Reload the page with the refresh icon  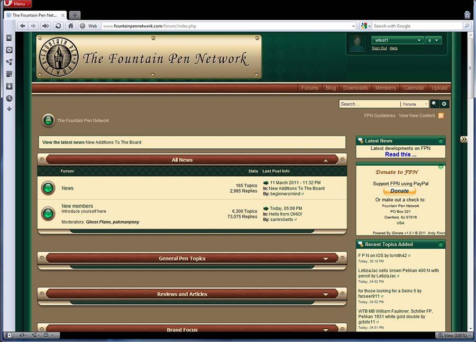58,26
